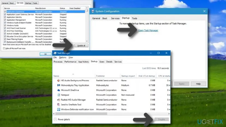This screenshot has height=127, width=226.
Task: Open General tab in front System Configuration
Action: (96, 18)
